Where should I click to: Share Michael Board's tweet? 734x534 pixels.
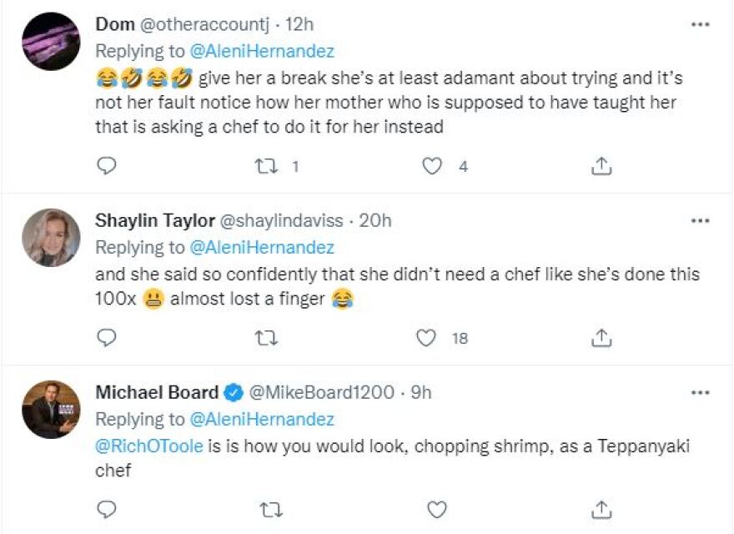click(601, 509)
